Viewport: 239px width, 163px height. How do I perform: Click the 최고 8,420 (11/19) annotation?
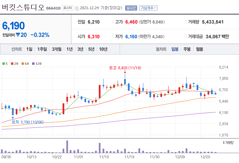click(125, 68)
